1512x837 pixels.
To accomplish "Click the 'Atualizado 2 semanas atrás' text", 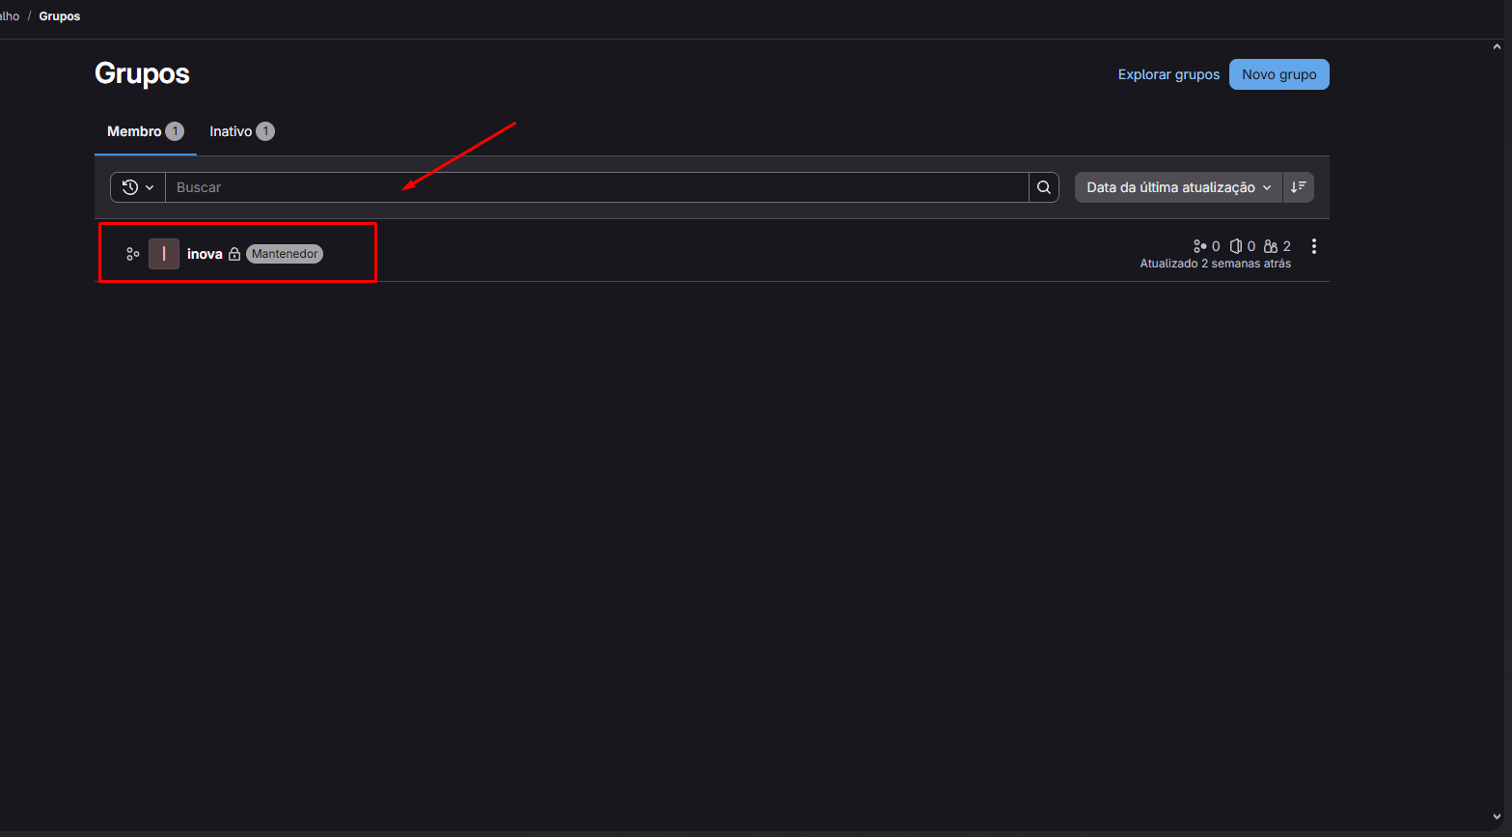I will pos(1216,264).
